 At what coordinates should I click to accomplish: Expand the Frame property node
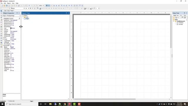pos(3,39)
